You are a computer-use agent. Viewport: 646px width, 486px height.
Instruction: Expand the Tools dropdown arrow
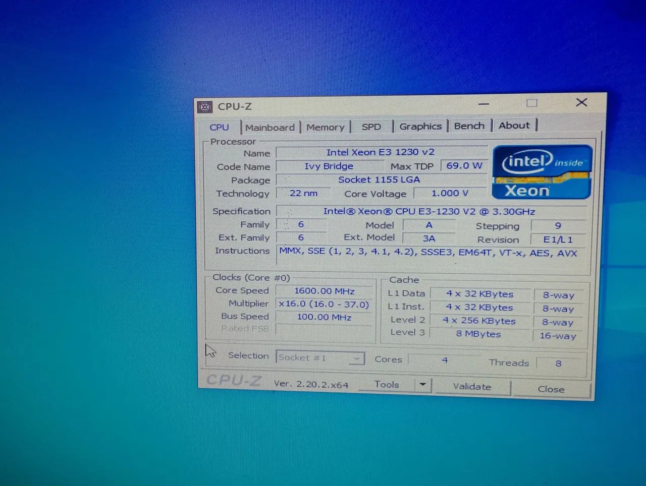click(x=422, y=385)
